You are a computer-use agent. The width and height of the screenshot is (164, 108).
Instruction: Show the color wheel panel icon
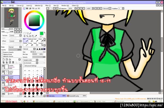[24, 8]
